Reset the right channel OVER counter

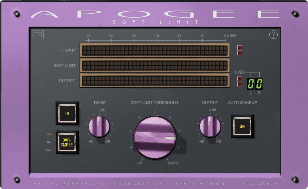(259, 84)
